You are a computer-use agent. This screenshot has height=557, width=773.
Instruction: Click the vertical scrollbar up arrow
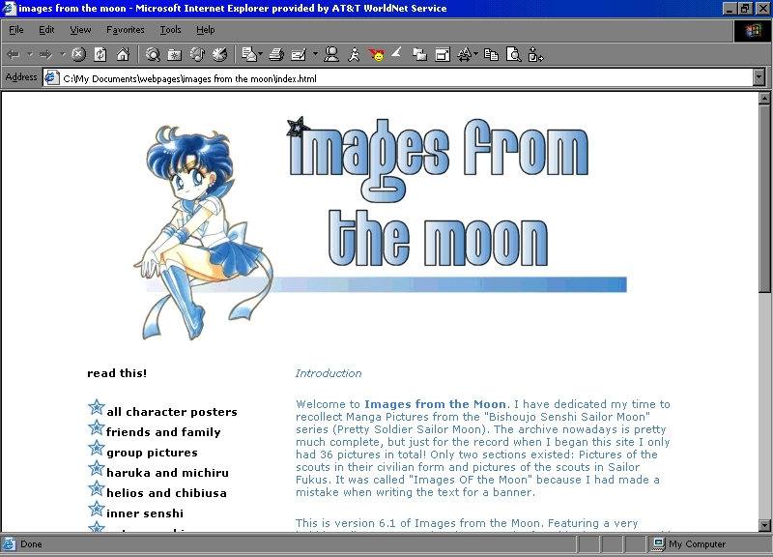click(764, 98)
